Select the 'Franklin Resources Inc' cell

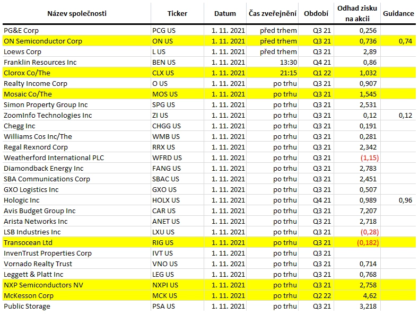pyautogui.click(x=77, y=62)
